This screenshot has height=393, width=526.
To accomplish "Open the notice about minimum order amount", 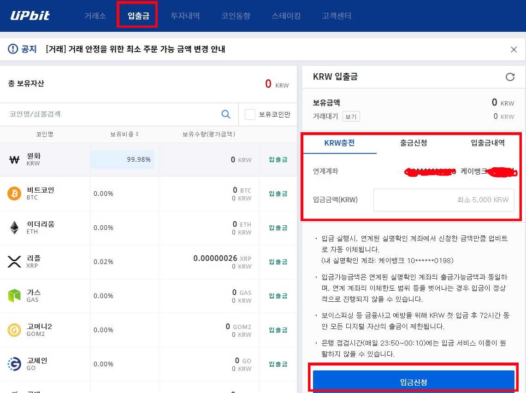I will pos(135,49).
